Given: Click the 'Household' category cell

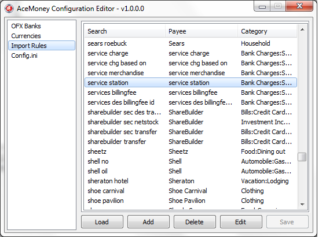Looking at the screenshot, I should tap(255, 43).
